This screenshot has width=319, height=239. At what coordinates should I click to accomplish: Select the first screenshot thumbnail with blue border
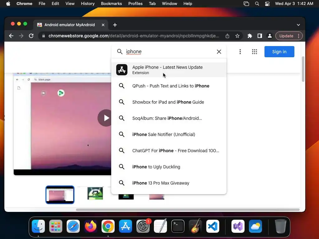point(60,195)
